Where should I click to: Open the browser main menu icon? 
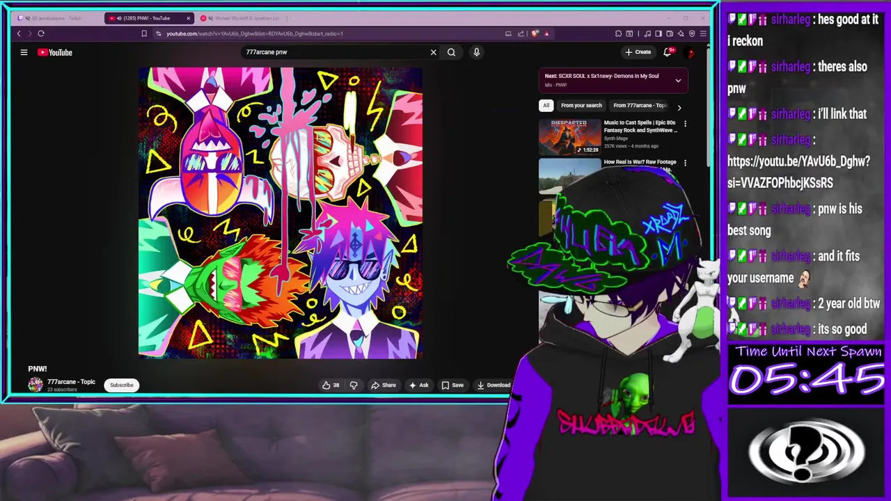[703, 33]
